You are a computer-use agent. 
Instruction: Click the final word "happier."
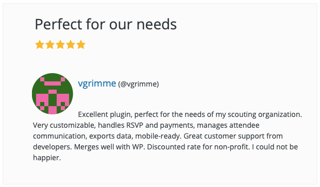point(47,158)
